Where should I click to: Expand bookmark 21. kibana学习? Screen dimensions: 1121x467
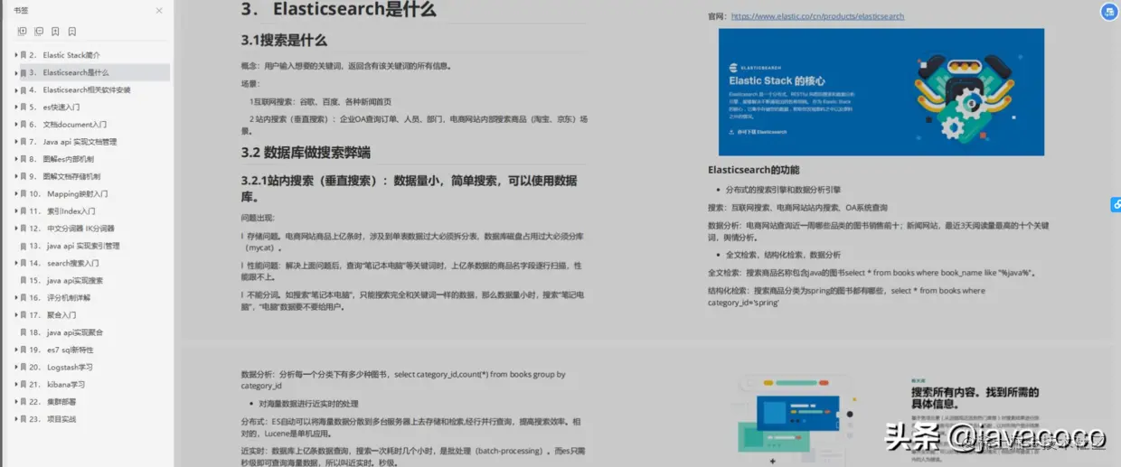click(15, 384)
